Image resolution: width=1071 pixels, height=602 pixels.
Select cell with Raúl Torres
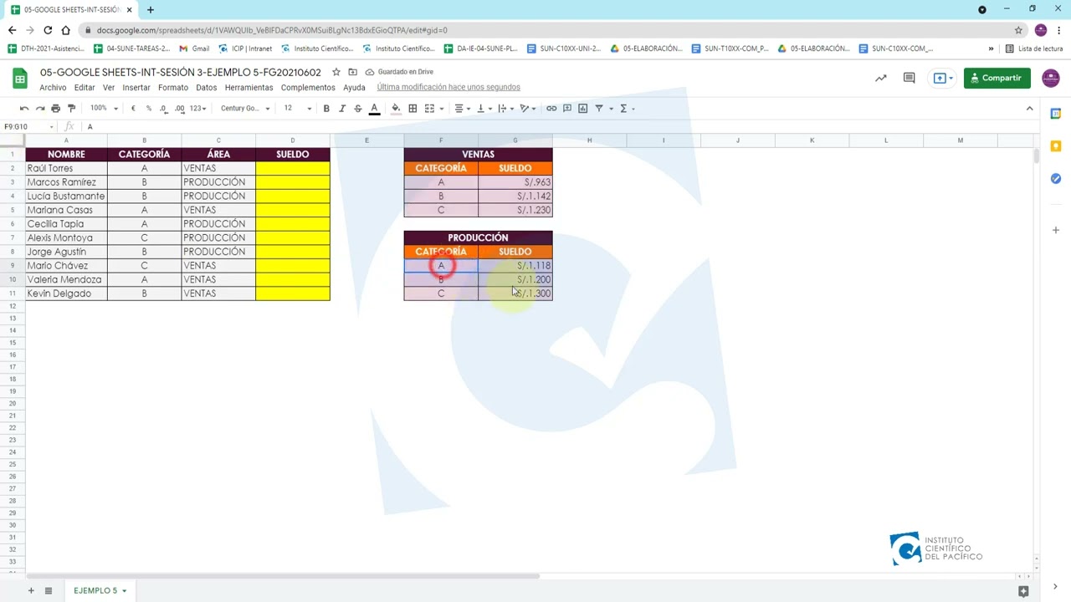pyautogui.click(x=66, y=168)
